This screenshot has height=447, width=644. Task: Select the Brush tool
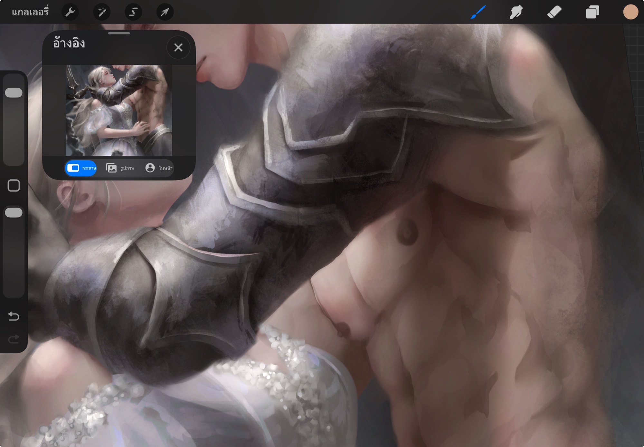coord(478,12)
